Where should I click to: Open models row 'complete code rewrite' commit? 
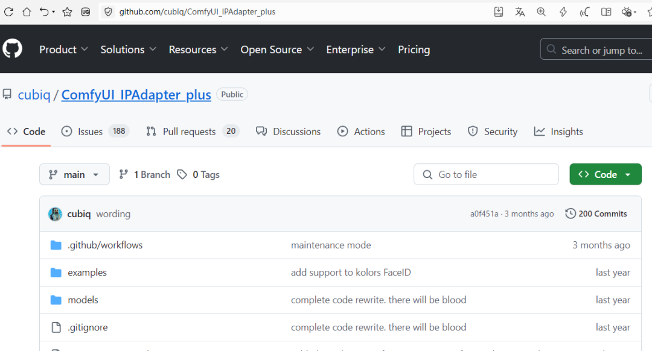point(379,300)
